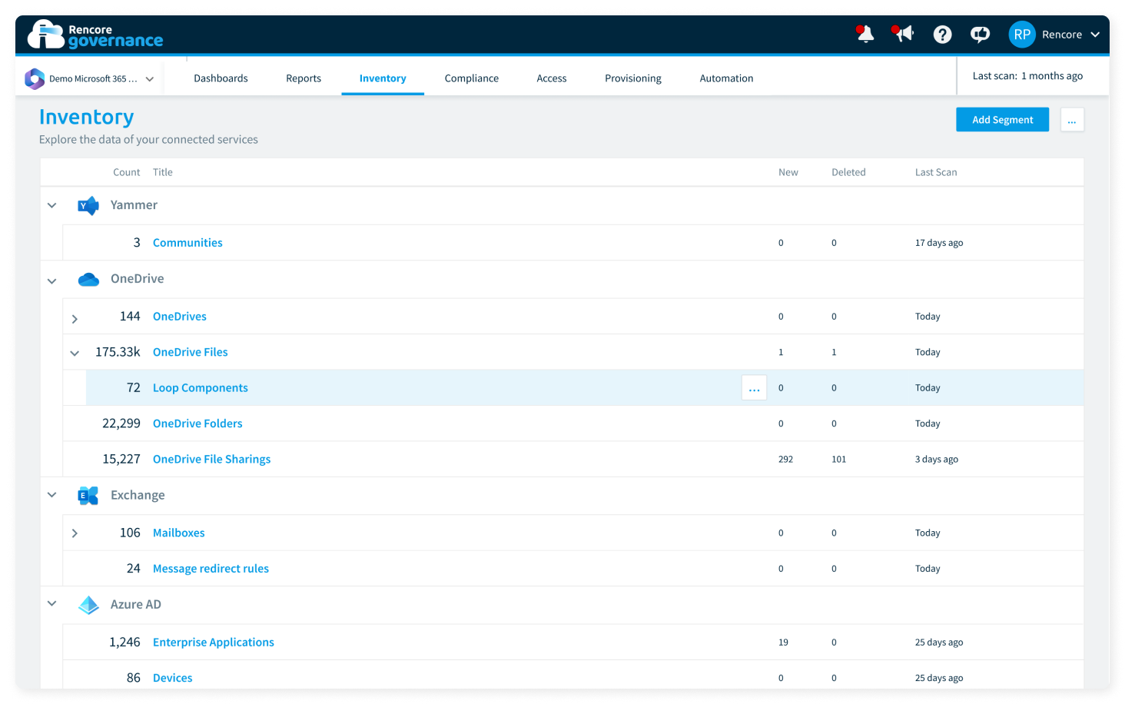Switch to the Access tab
Viewport: 1125px width, 704px height.
point(552,78)
